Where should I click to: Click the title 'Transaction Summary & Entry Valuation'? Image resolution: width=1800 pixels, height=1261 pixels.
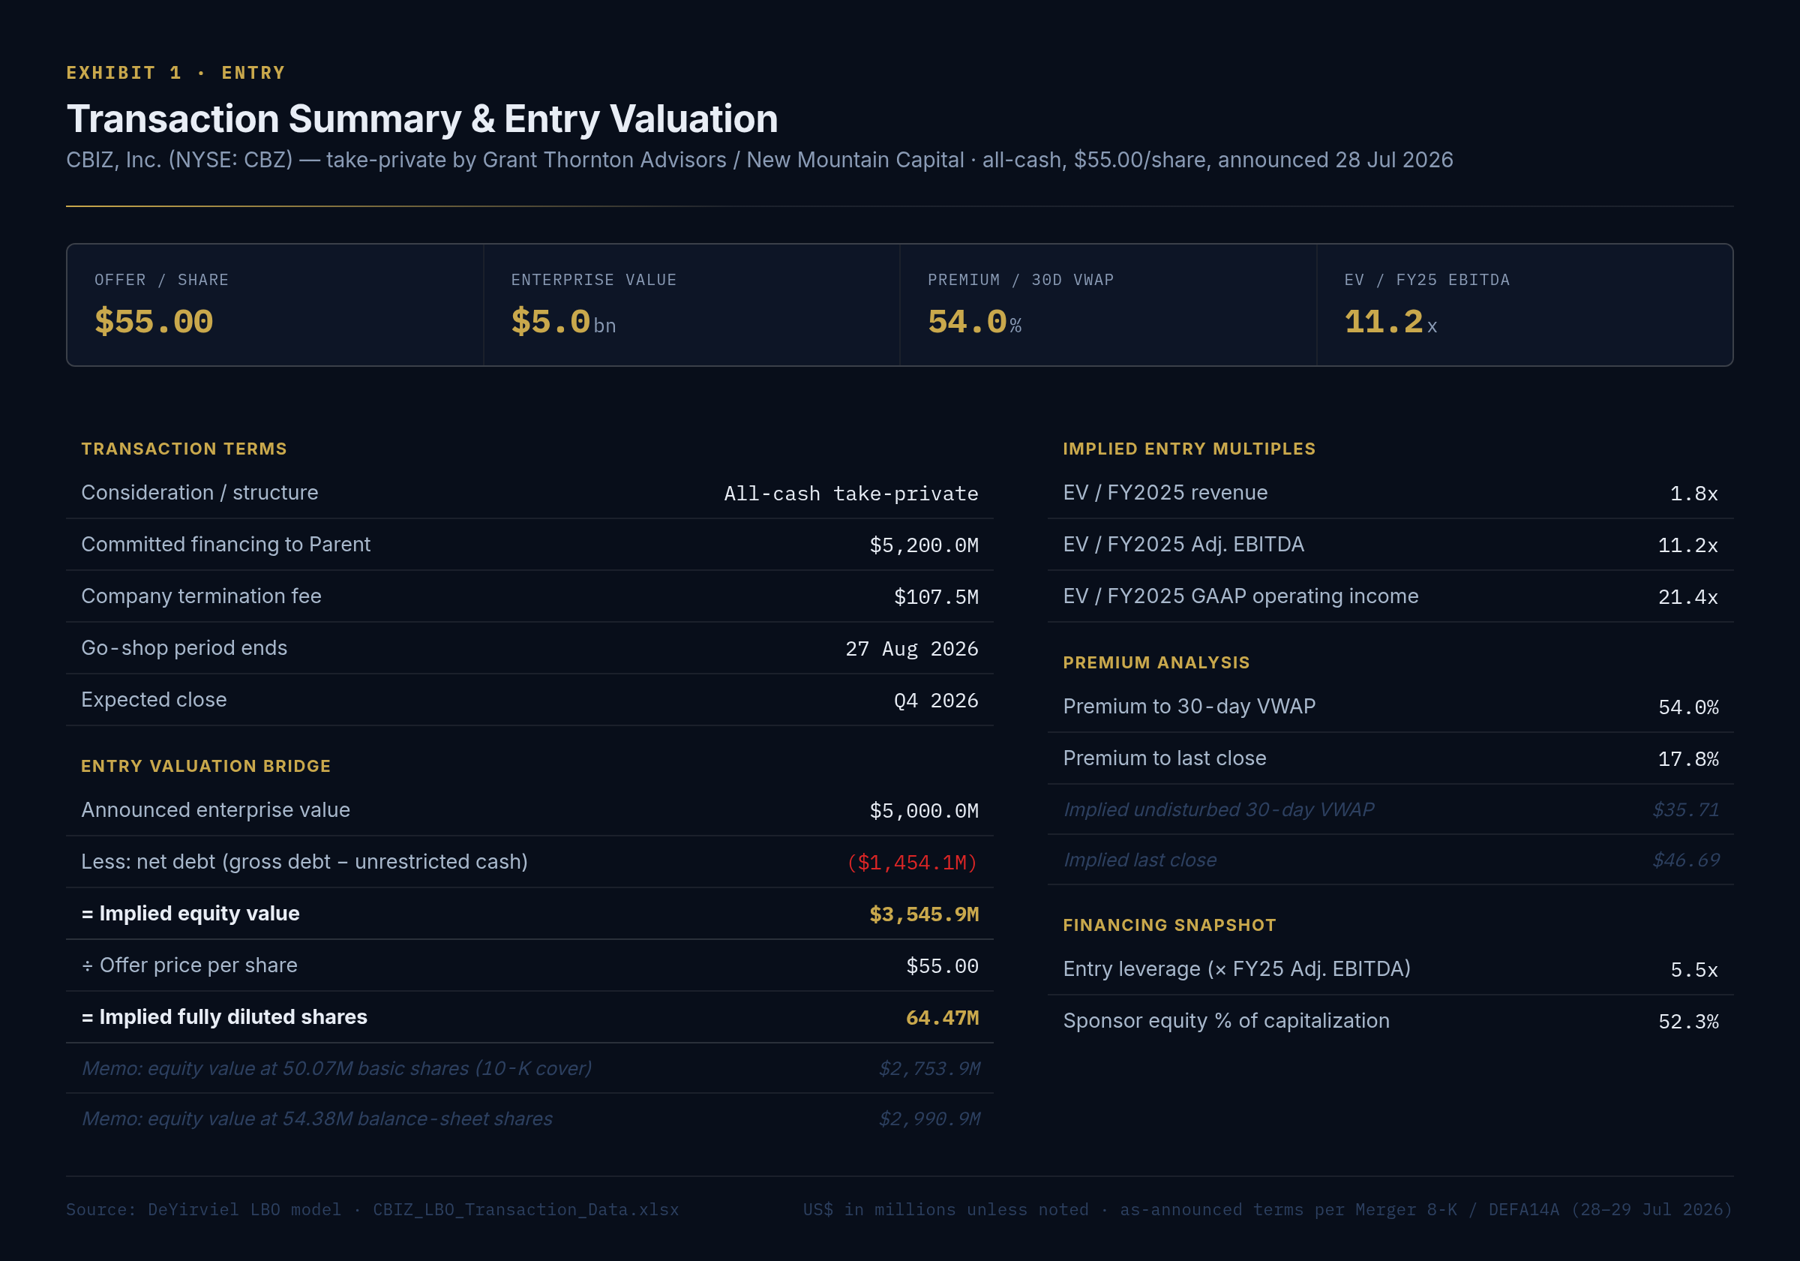coord(421,119)
